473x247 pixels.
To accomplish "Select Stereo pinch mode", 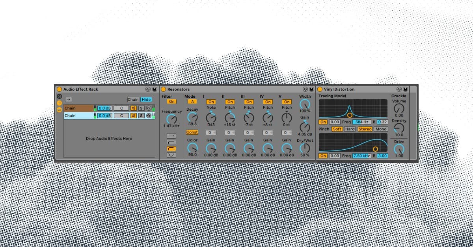I will tap(365, 129).
